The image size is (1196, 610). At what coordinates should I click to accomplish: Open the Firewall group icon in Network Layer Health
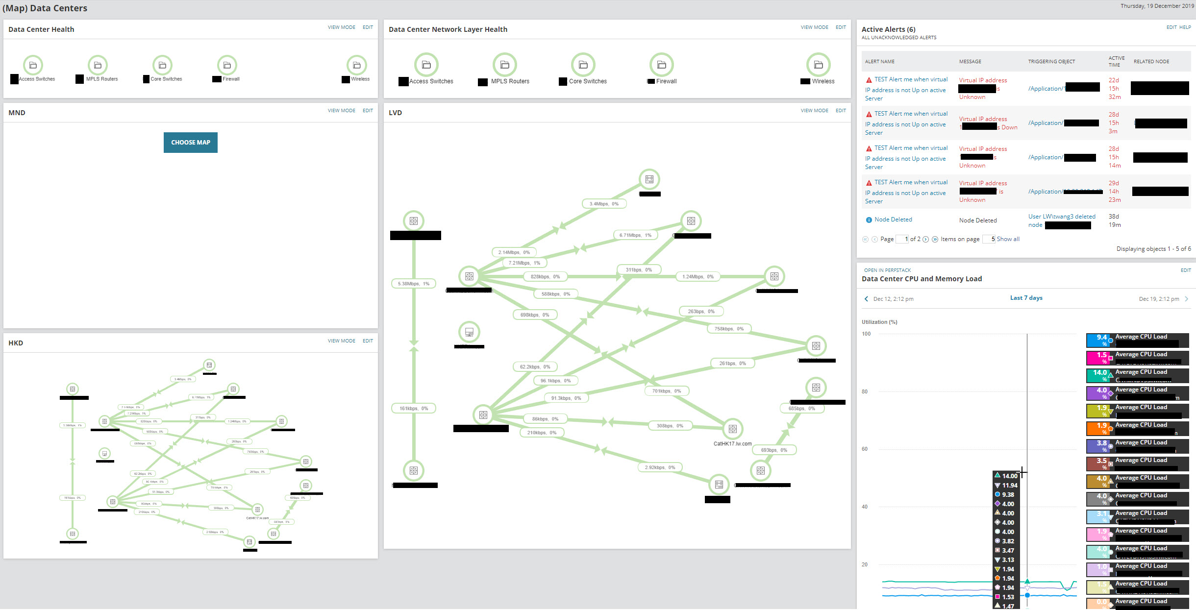point(661,65)
